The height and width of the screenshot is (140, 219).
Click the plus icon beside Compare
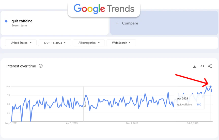117,23
